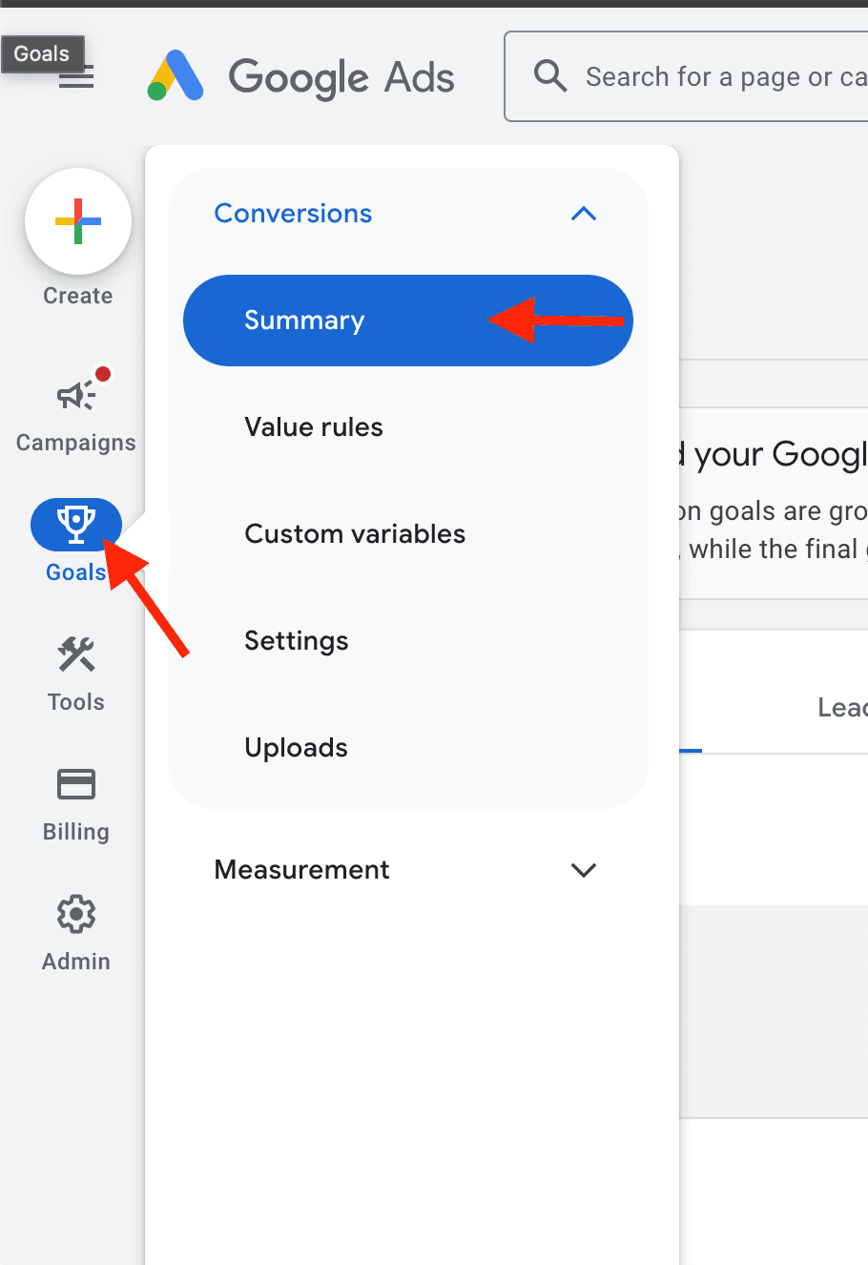Open the Admin gear icon
This screenshot has width=868, height=1265.
76,915
